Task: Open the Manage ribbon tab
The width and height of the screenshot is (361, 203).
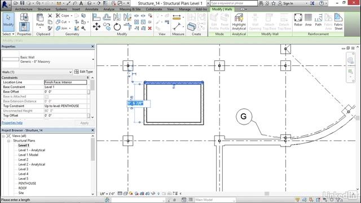Action: (x=184, y=9)
